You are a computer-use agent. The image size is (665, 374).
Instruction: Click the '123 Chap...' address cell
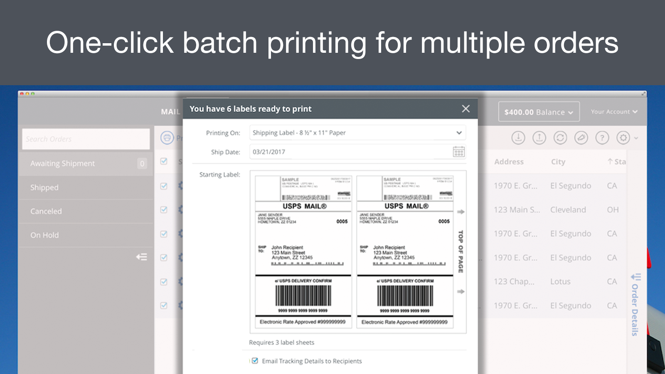(x=514, y=281)
